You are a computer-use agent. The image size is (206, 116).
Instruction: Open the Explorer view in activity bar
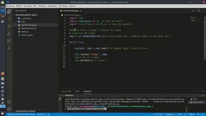(9, 12)
